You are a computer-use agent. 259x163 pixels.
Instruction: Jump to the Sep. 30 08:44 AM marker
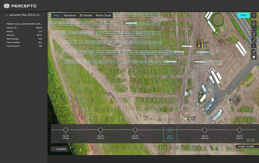205,130
